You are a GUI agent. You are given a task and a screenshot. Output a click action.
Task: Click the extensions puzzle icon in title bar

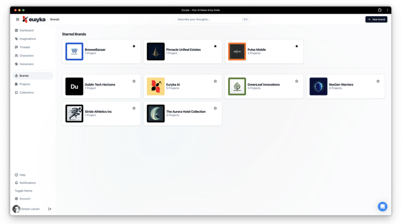tap(379, 10)
